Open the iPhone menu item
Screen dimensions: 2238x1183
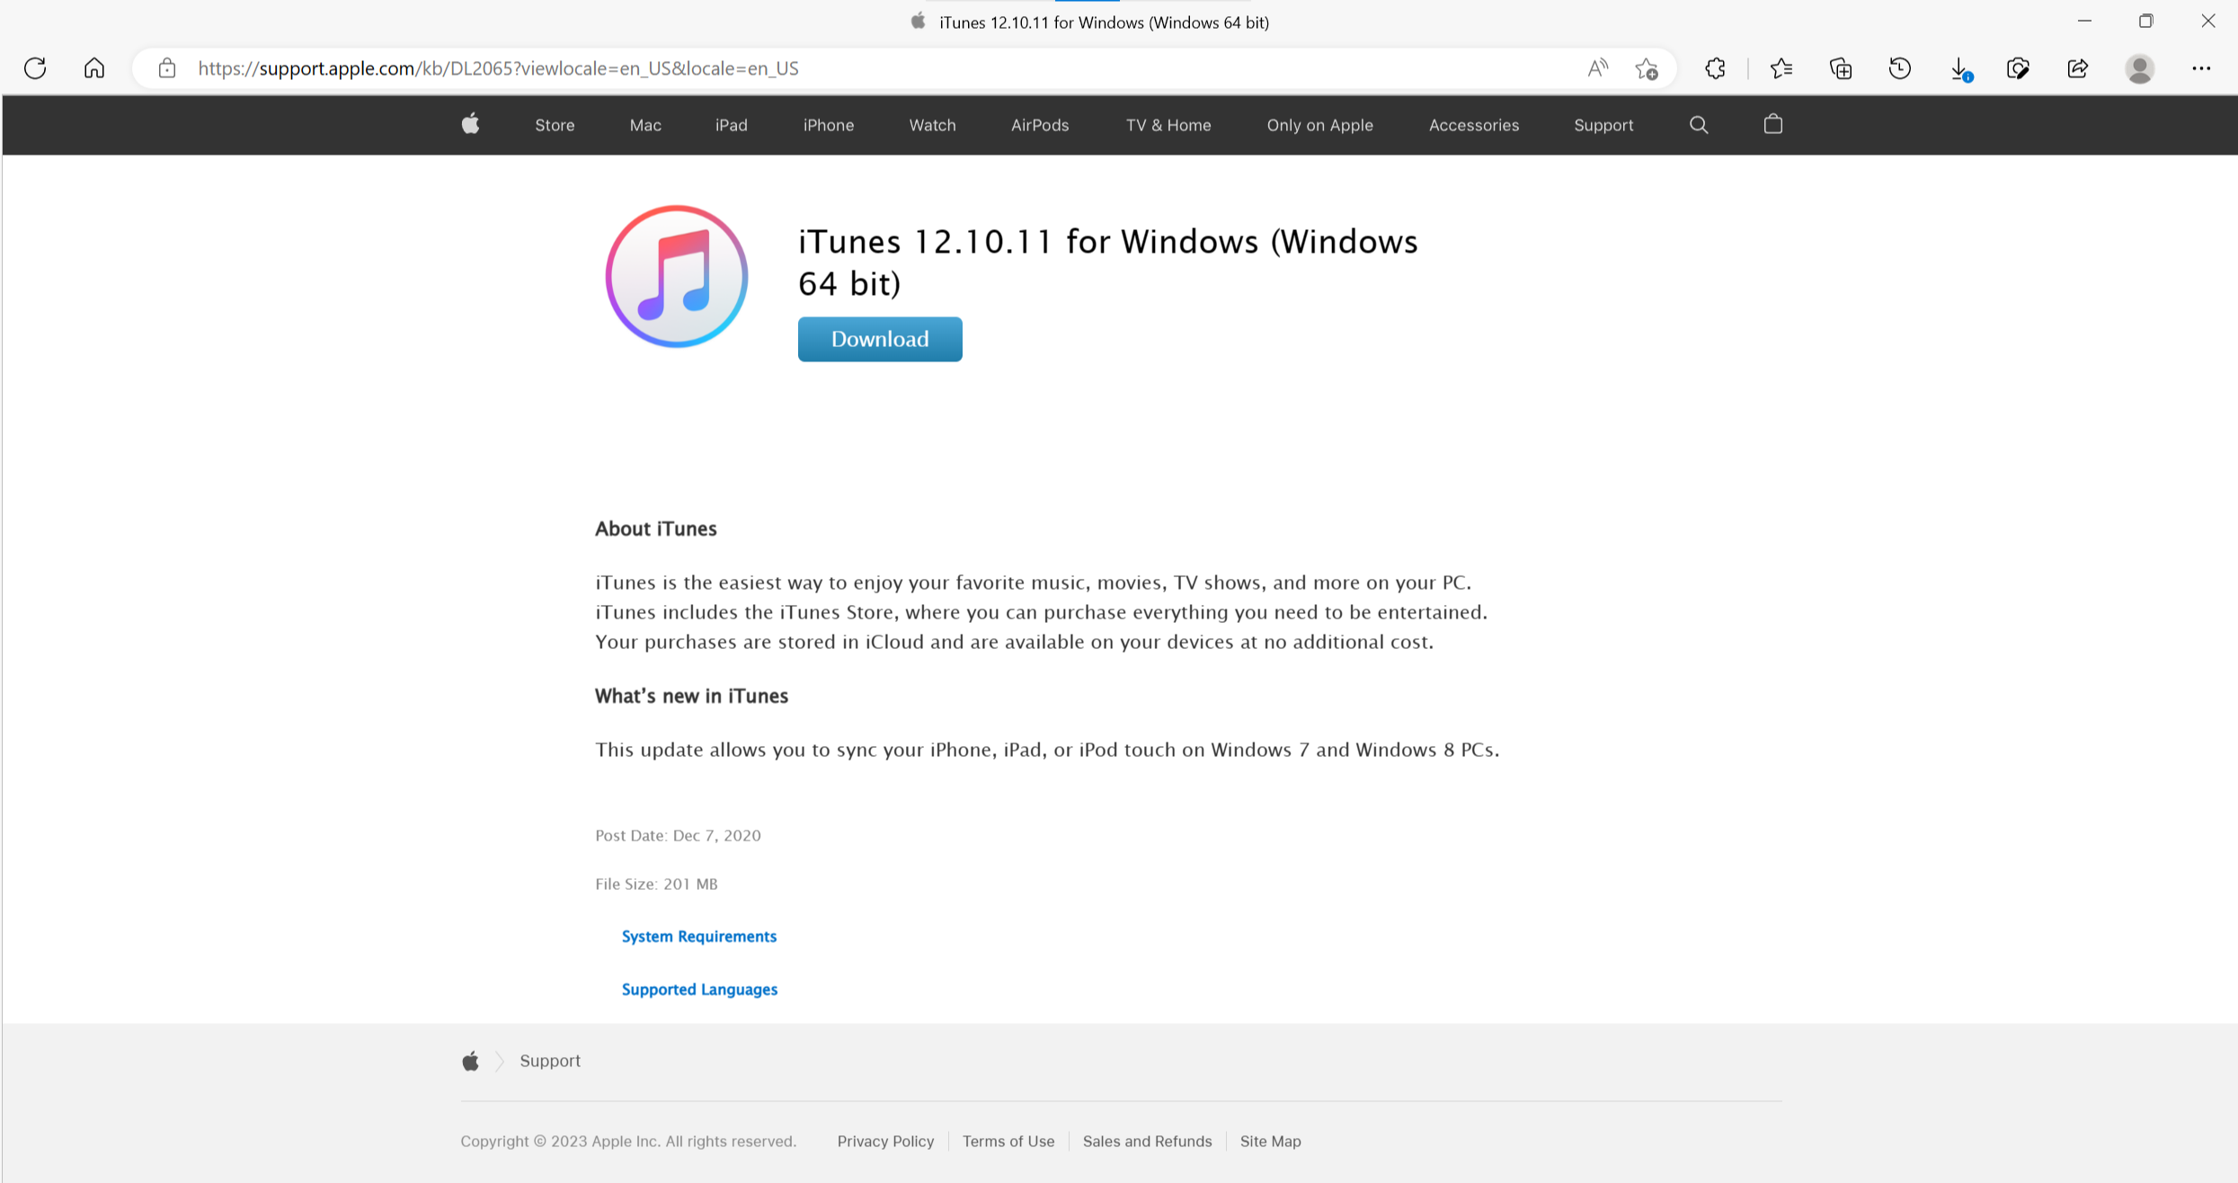point(829,125)
